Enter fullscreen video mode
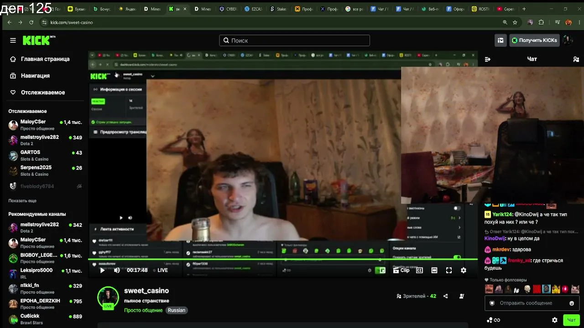The image size is (584, 328). [449, 270]
